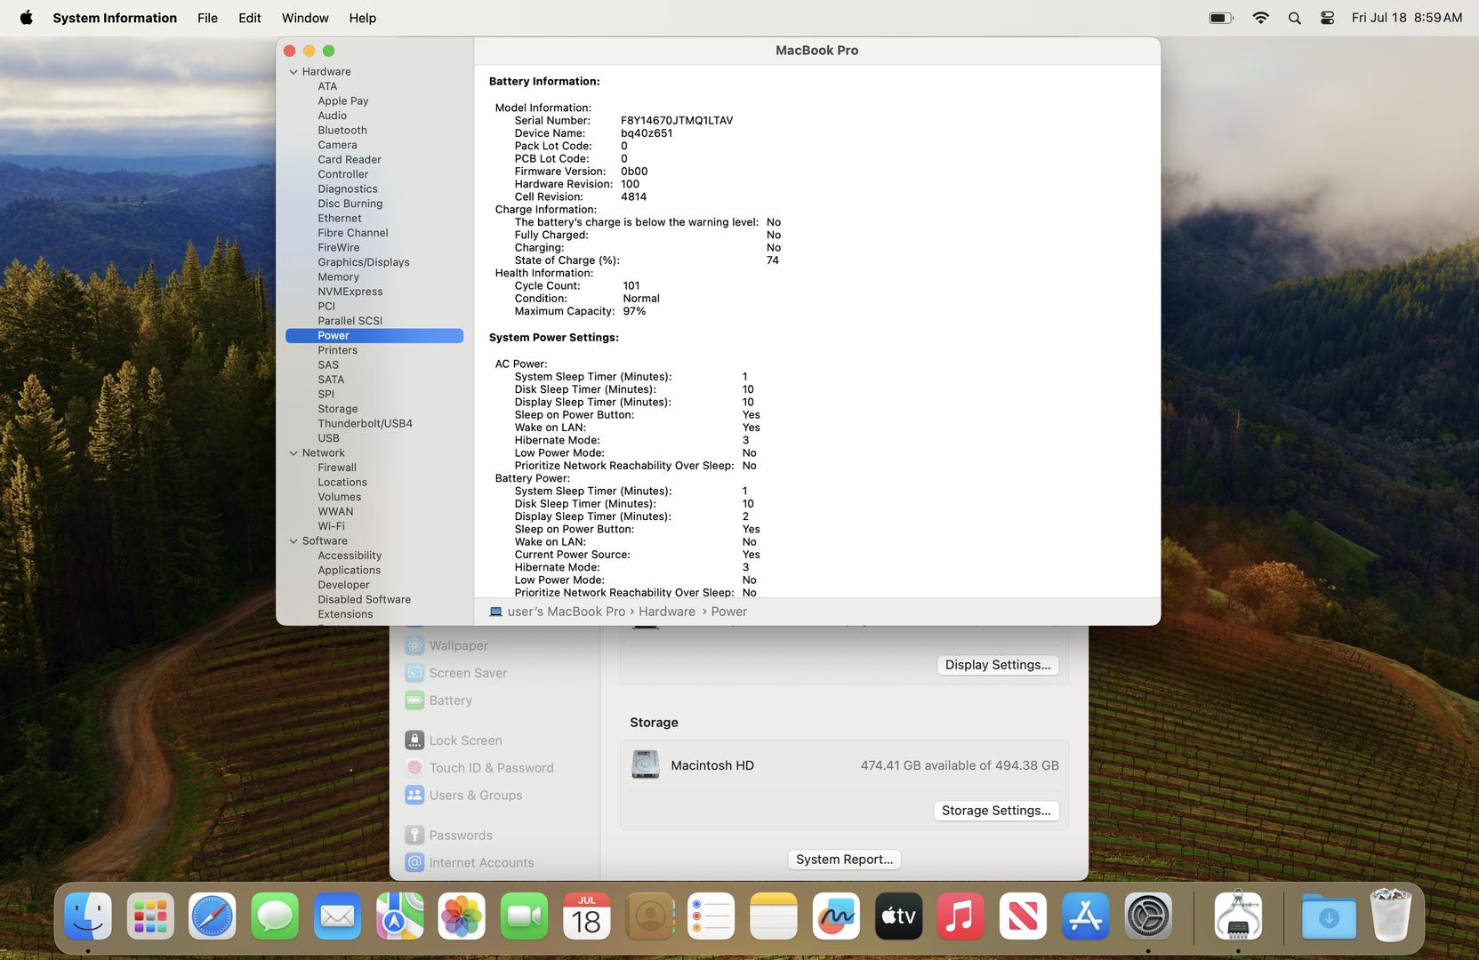This screenshot has height=960, width=1479.
Task: Open the Help menu
Action: [362, 18]
